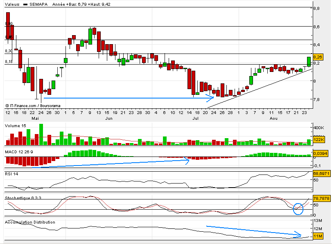This screenshot has height=244, width=332.
Task: Click the tallest green volume bar in May
Action: [41, 134]
